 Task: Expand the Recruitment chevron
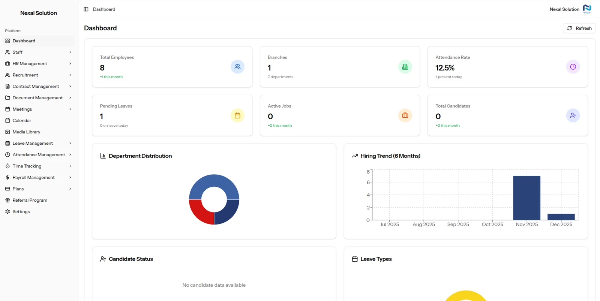coord(70,75)
